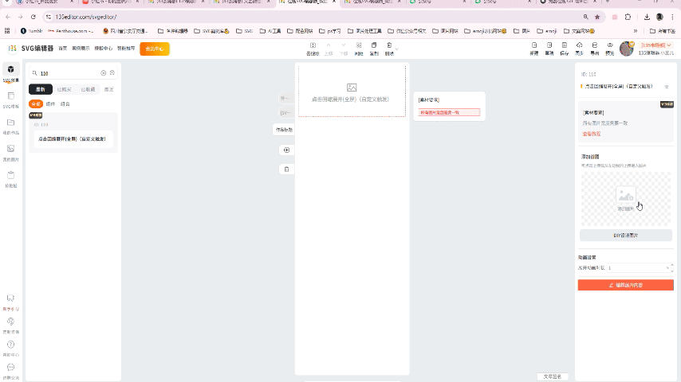This screenshot has height=382, width=681.
Task: Select the 'recent' filter tab
Action: click(109, 89)
